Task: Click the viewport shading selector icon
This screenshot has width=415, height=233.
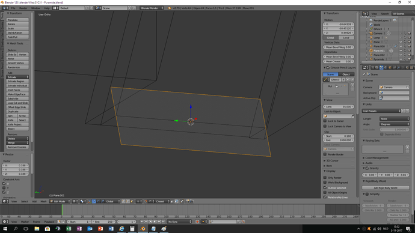Action: pyautogui.click(x=75, y=201)
